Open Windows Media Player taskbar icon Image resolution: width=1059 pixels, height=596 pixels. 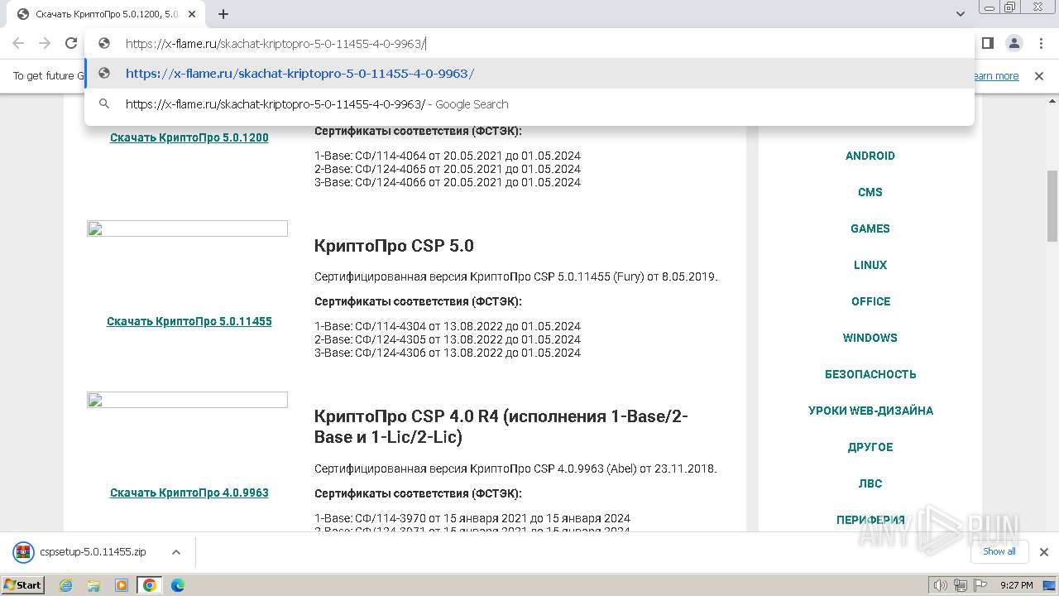pos(122,585)
